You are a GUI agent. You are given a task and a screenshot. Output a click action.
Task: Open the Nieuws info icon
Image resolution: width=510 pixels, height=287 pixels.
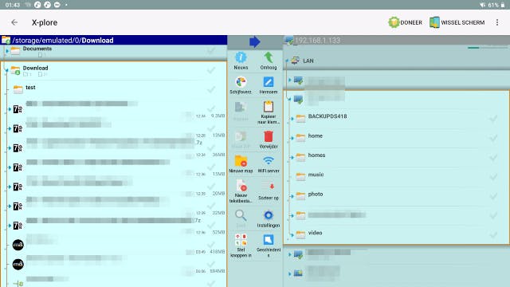point(241,57)
